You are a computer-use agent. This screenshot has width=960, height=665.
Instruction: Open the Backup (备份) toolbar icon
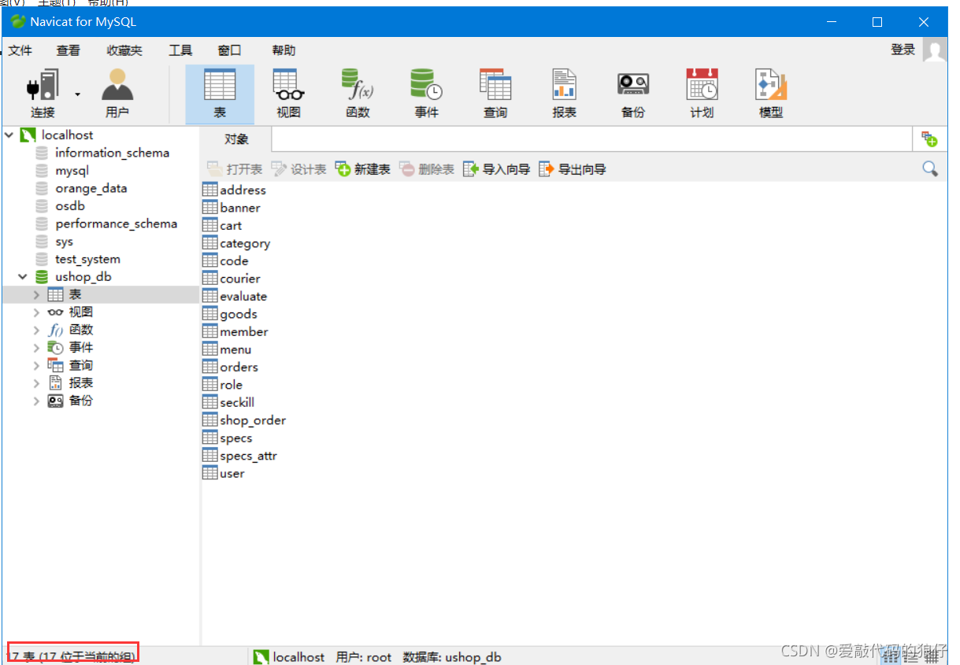tap(633, 93)
